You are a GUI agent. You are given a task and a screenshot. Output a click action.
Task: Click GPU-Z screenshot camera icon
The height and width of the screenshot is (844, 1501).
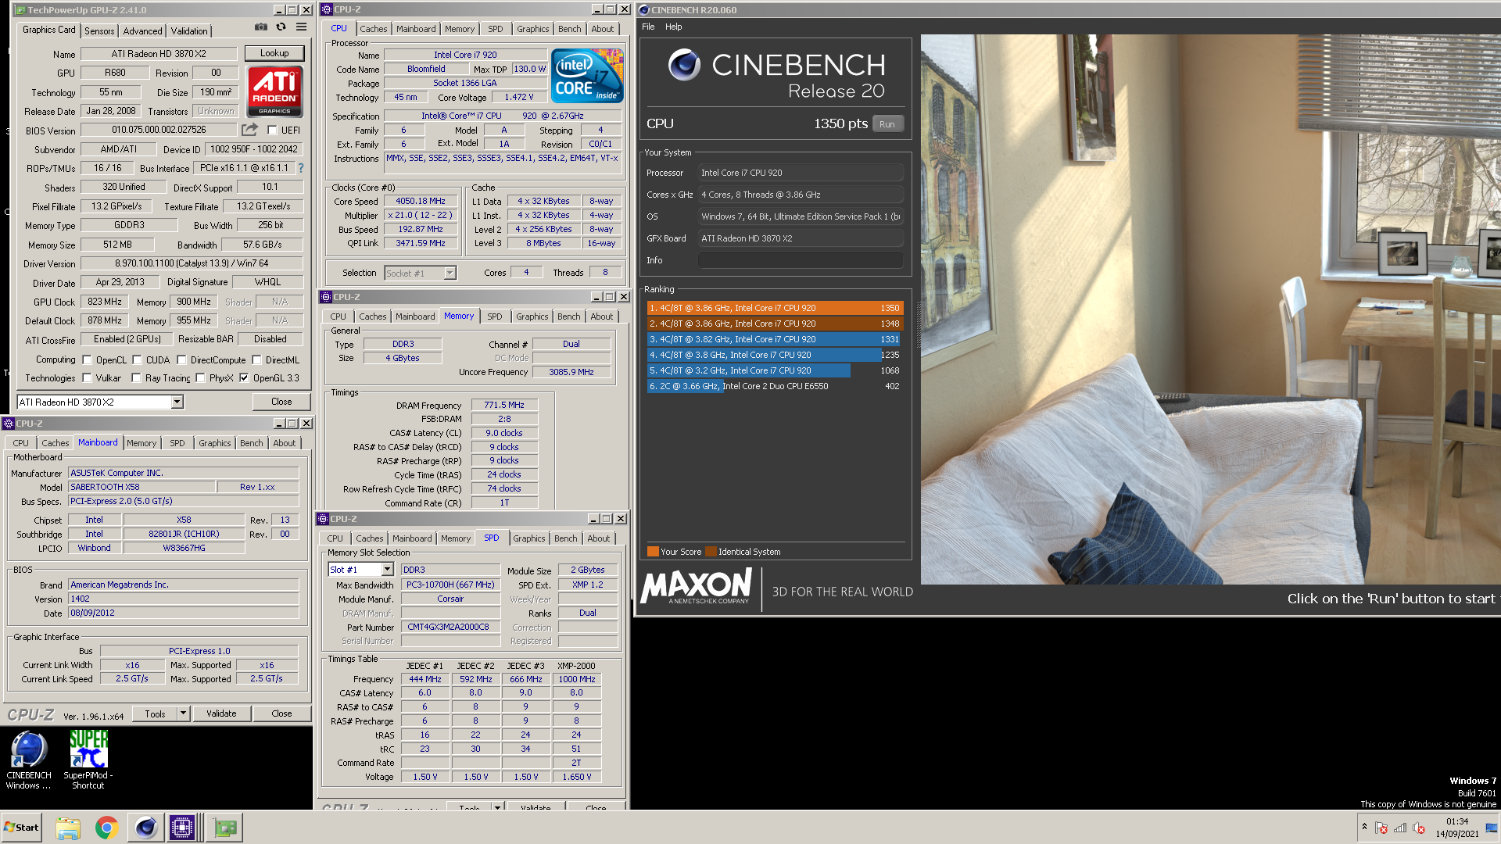(x=261, y=27)
